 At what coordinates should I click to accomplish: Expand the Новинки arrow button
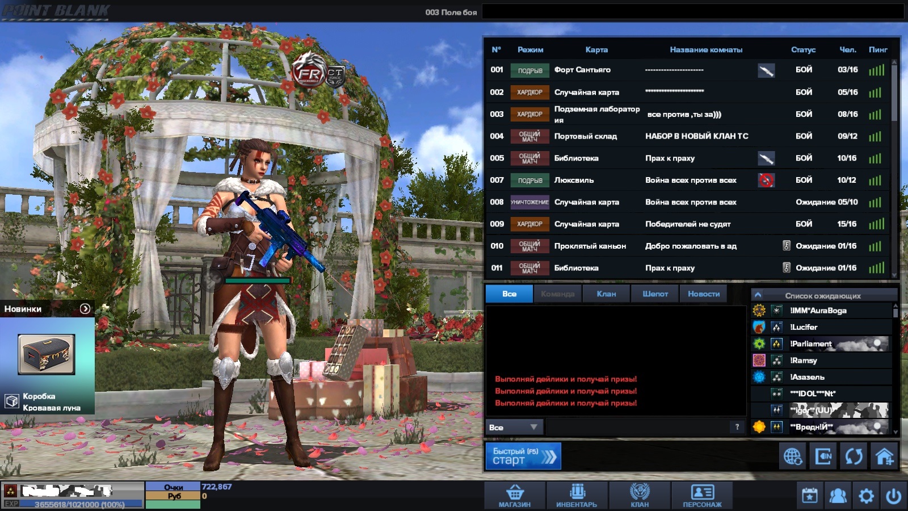pos(85,308)
